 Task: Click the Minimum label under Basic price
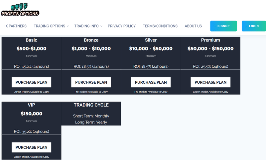31,56
